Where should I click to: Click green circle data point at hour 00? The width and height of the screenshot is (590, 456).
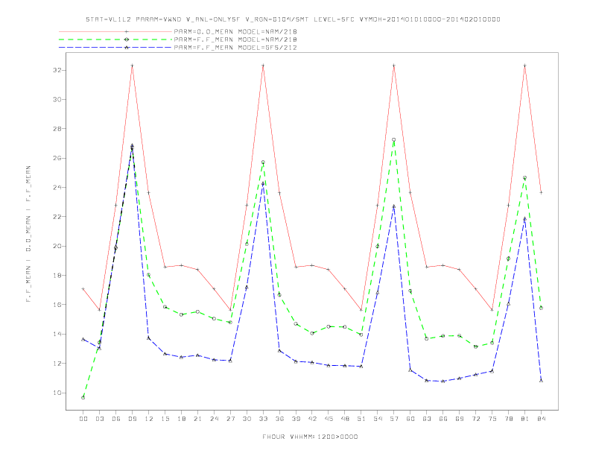[83, 398]
